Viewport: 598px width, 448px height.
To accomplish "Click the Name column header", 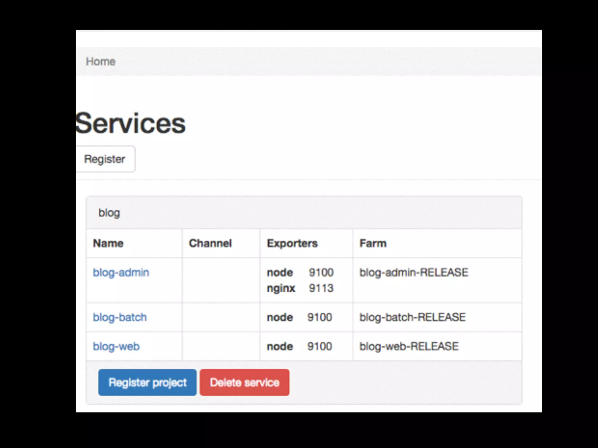I will (108, 243).
